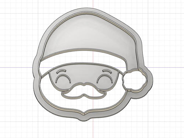Select the right closed-eye arc
The width and height of the screenshot is (184, 138).
105,79
